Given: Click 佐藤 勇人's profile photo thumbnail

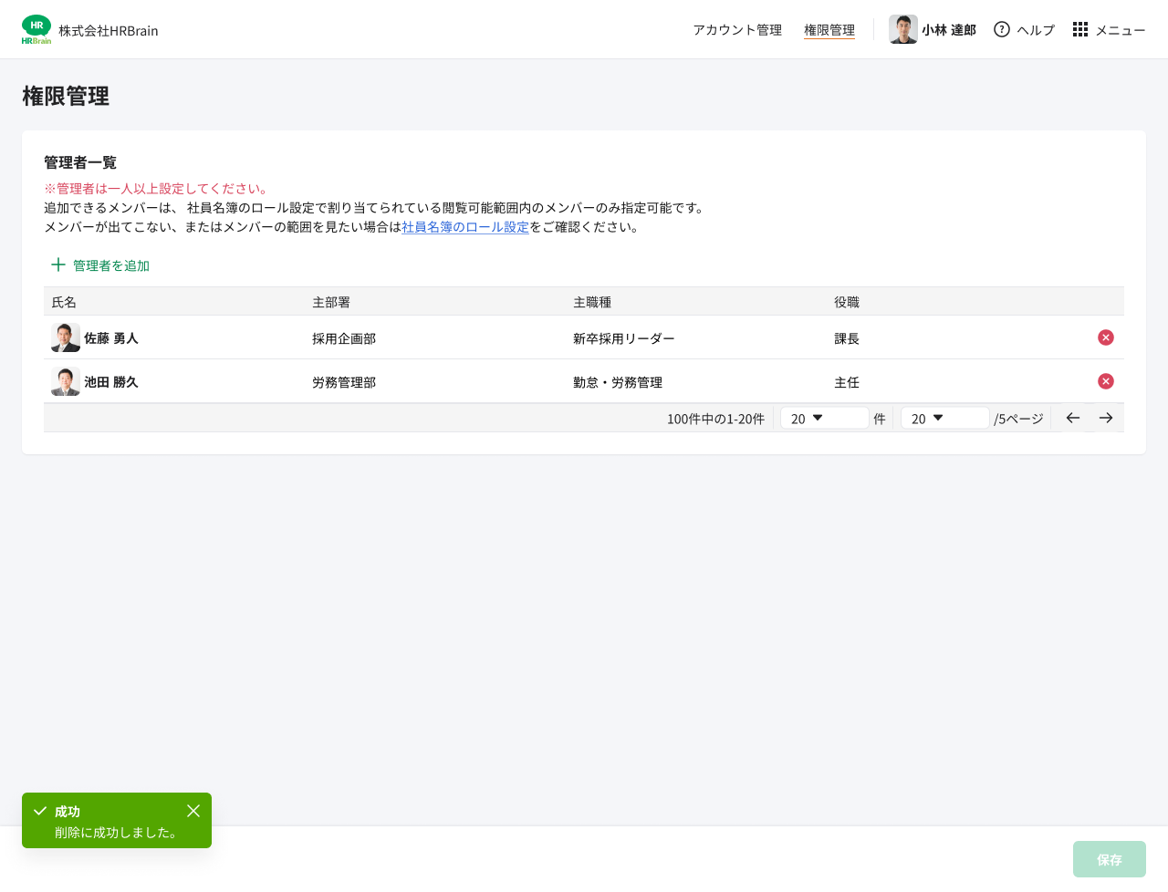Looking at the screenshot, I should point(65,337).
